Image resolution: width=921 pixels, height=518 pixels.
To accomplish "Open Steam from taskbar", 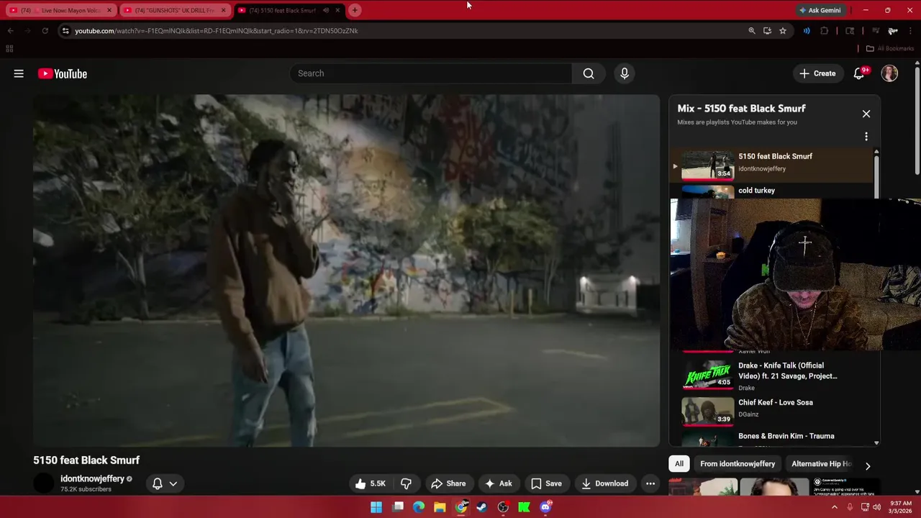I will coord(482,507).
